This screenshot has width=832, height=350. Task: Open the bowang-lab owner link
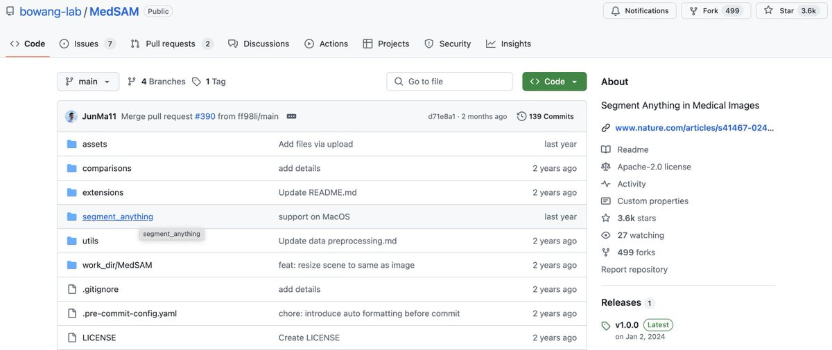(x=51, y=11)
